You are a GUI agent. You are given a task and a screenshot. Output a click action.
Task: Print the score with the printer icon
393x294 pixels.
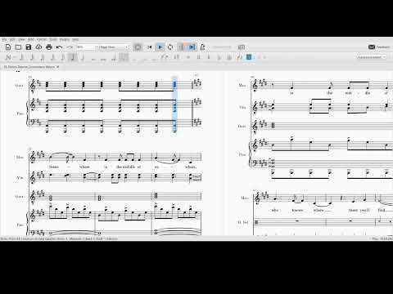point(49,47)
